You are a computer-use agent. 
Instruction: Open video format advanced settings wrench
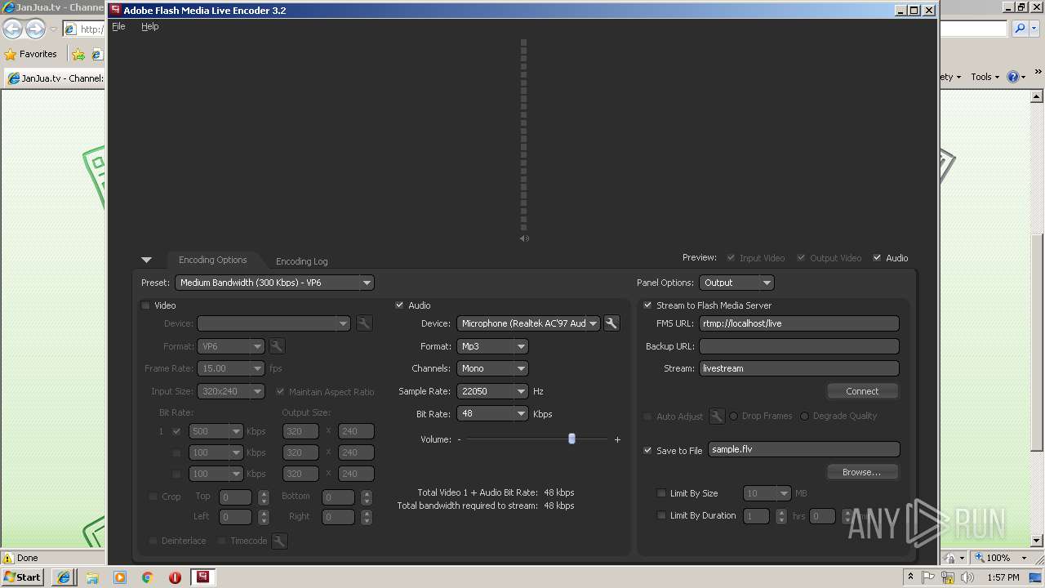(277, 346)
